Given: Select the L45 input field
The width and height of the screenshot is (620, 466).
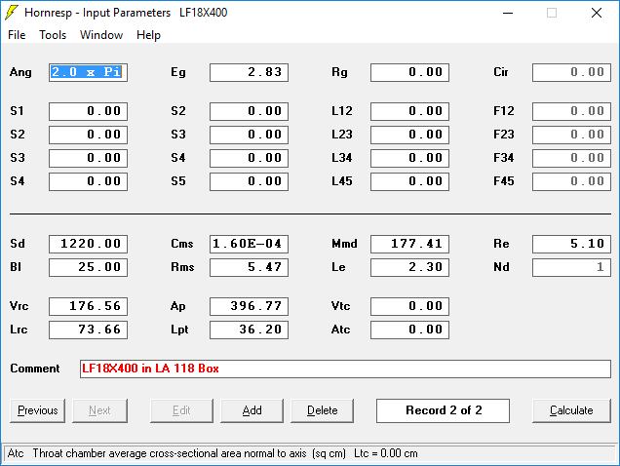Looking at the screenshot, I should click(409, 181).
